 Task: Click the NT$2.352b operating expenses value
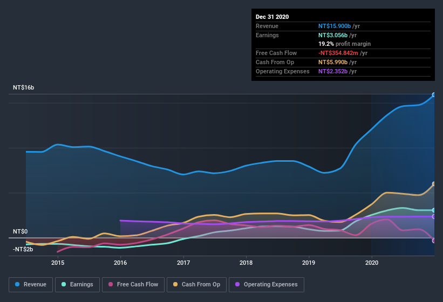(x=333, y=71)
